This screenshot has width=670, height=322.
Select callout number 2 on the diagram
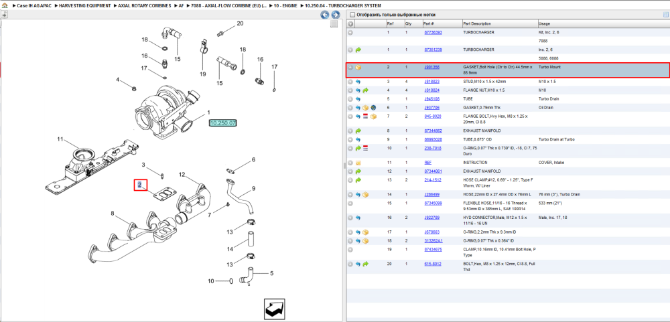pos(139,185)
